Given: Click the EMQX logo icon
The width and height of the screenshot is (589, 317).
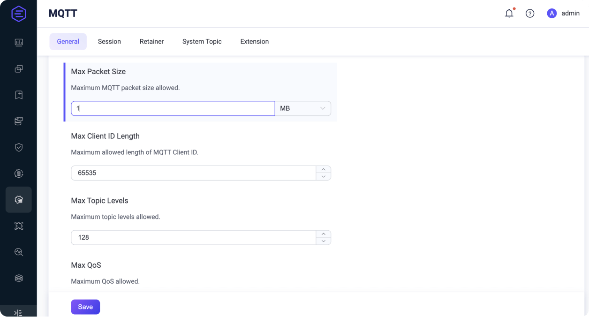Looking at the screenshot, I should point(19,14).
